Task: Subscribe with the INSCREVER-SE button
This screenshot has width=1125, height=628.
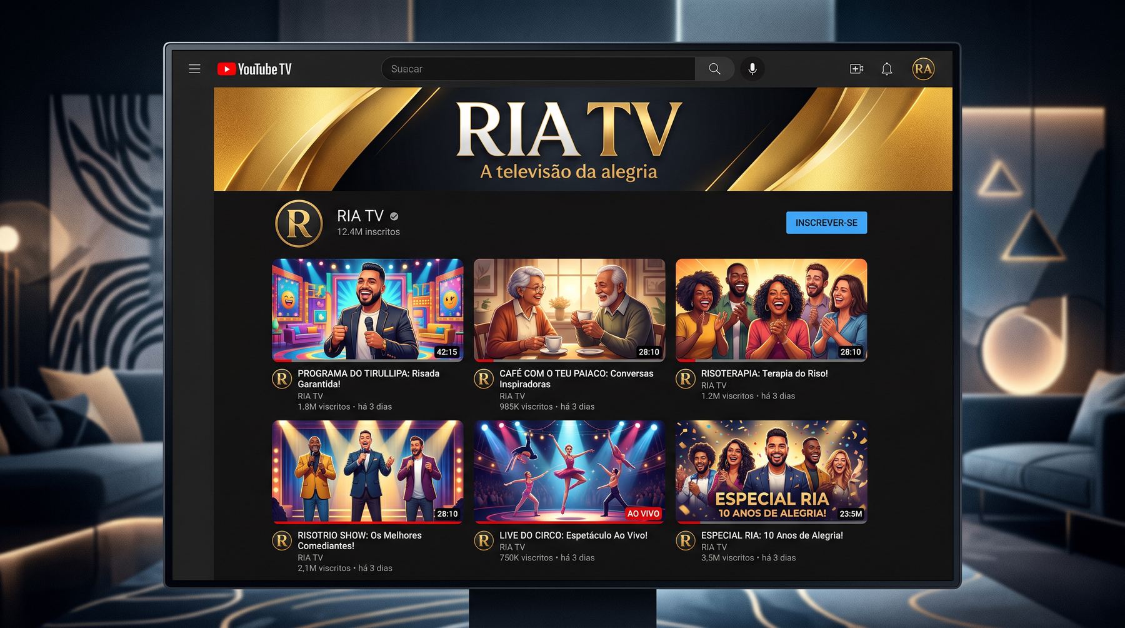Action: (x=826, y=223)
